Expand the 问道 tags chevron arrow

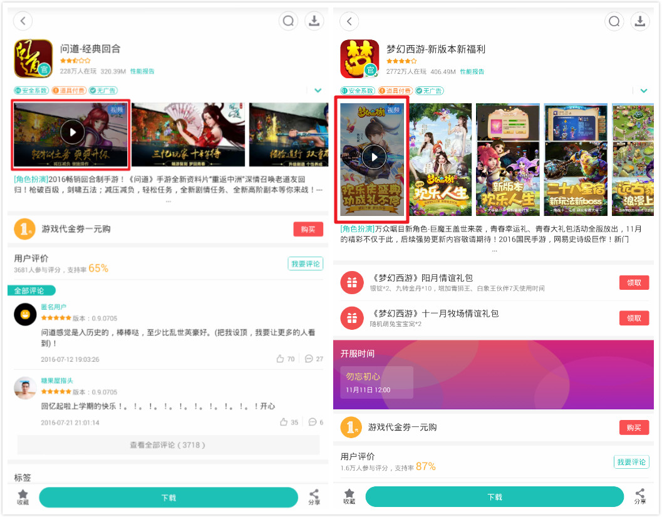(318, 91)
